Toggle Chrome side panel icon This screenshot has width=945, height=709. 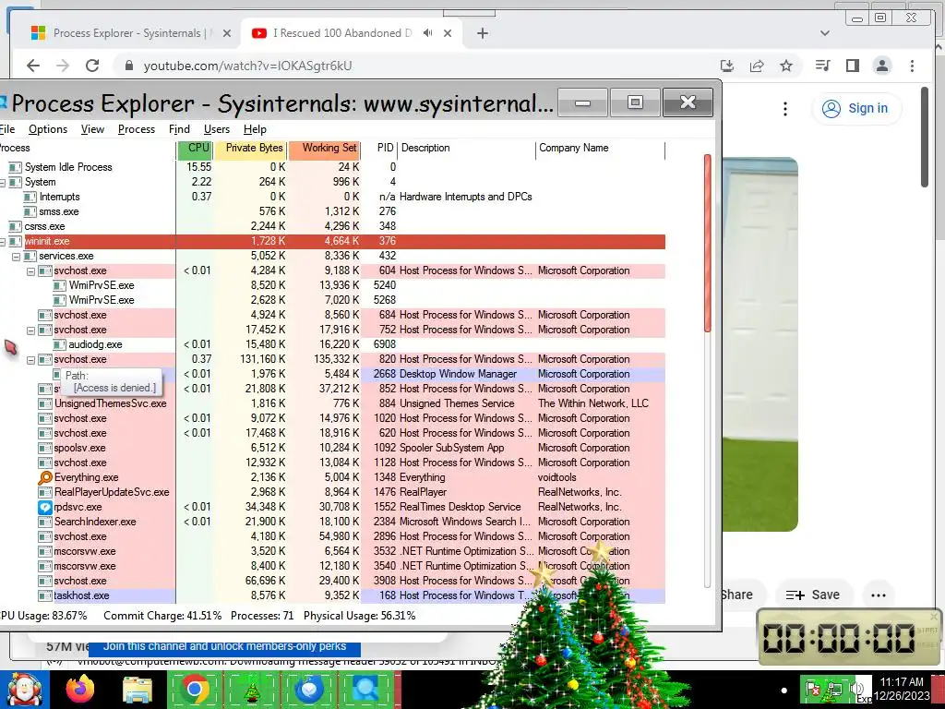[x=852, y=66]
